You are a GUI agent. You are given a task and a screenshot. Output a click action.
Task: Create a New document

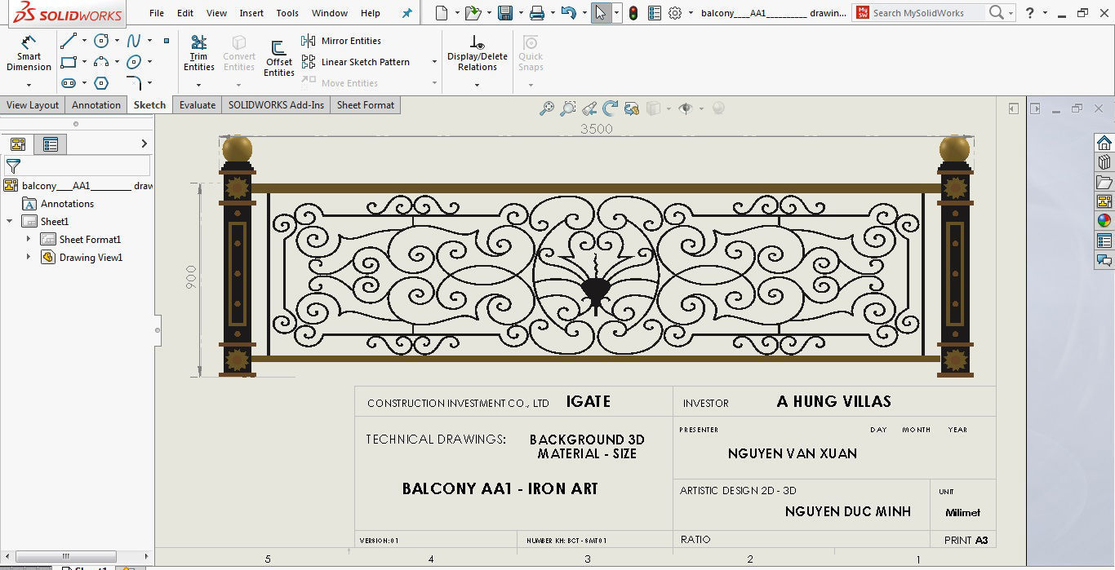pyautogui.click(x=442, y=13)
